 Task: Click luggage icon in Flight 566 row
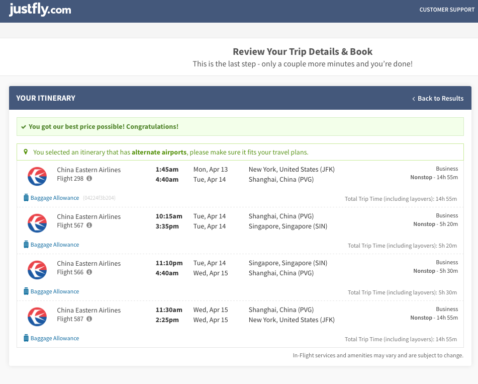(26, 291)
